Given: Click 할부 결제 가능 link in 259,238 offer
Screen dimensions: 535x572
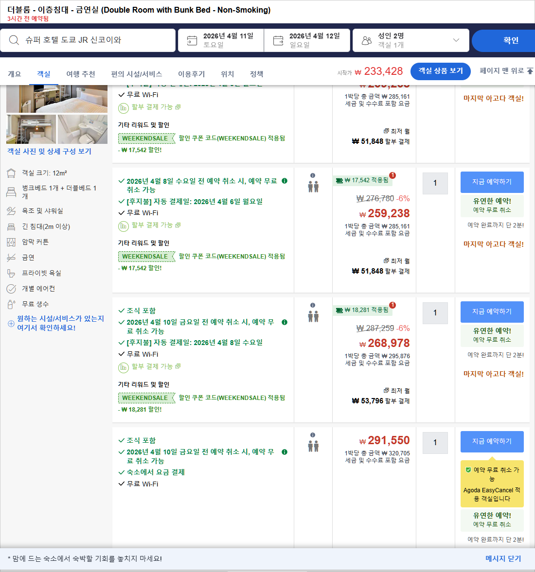Looking at the screenshot, I should [x=156, y=225].
